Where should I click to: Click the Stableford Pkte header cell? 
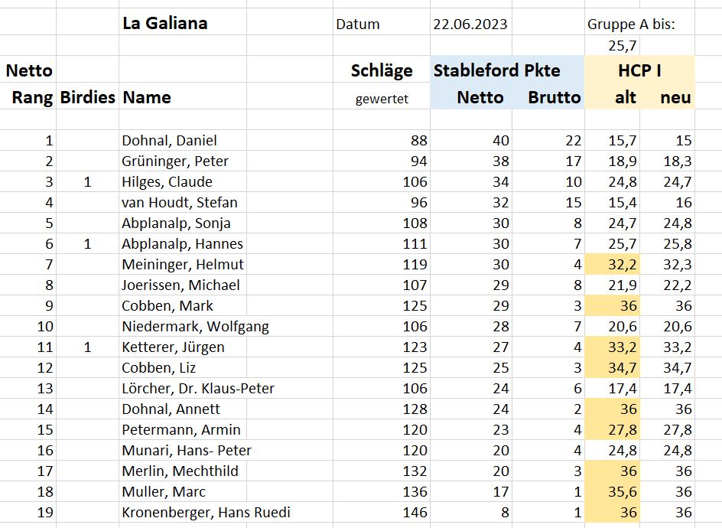497,70
